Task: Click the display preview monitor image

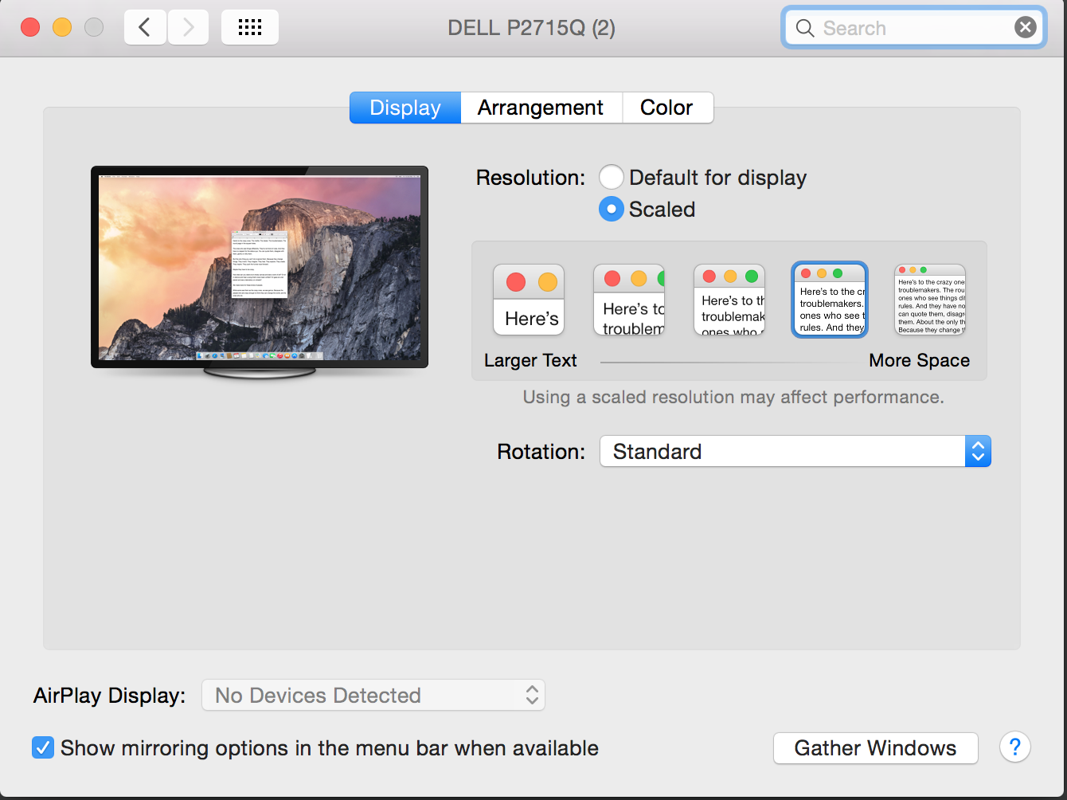Action: point(260,271)
